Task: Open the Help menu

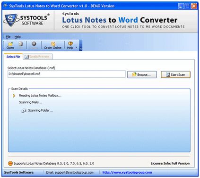Action: (17, 37)
